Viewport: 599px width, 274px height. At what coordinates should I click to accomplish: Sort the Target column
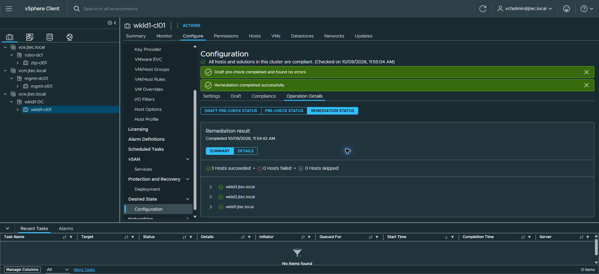pyautogui.click(x=126, y=237)
